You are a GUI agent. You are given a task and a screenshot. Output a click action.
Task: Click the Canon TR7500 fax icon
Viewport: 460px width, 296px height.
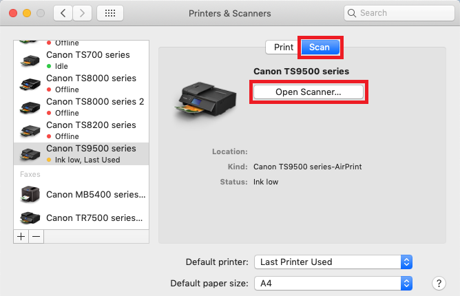[x=30, y=218]
